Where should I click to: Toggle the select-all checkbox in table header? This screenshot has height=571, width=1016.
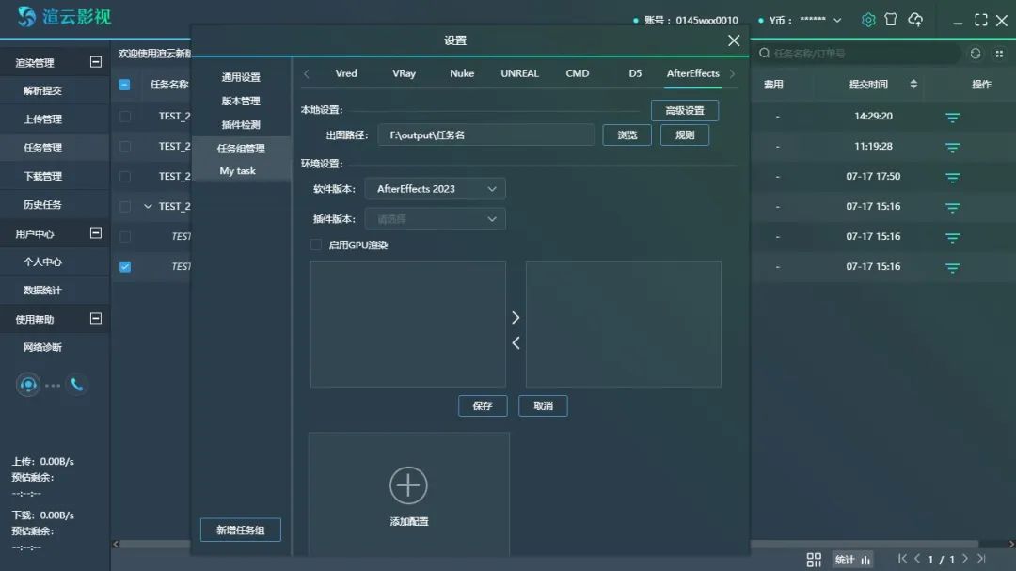pyautogui.click(x=124, y=85)
